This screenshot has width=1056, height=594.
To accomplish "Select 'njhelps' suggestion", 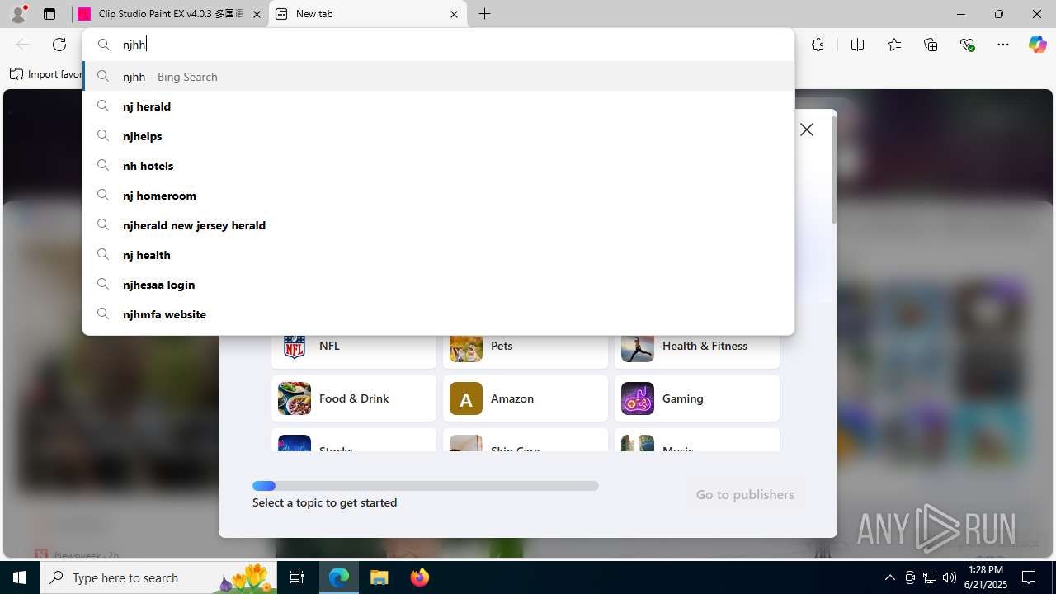I will (438, 136).
